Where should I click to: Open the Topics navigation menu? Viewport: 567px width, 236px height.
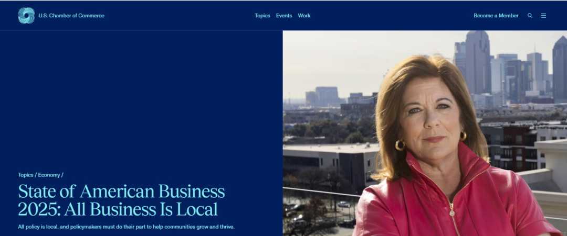tap(262, 16)
